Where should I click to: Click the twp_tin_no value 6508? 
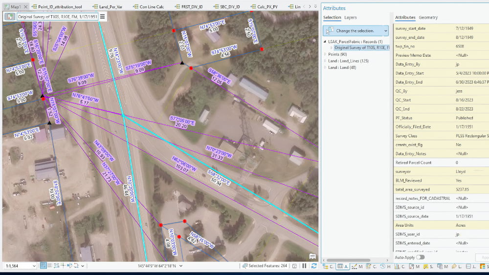(x=460, y=46)
